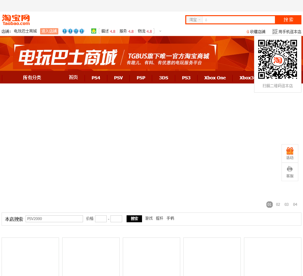Screen dimensions: 303x276
Task: Click the QR code icon beside 用手机逛本店
Action: pos(275,32)
